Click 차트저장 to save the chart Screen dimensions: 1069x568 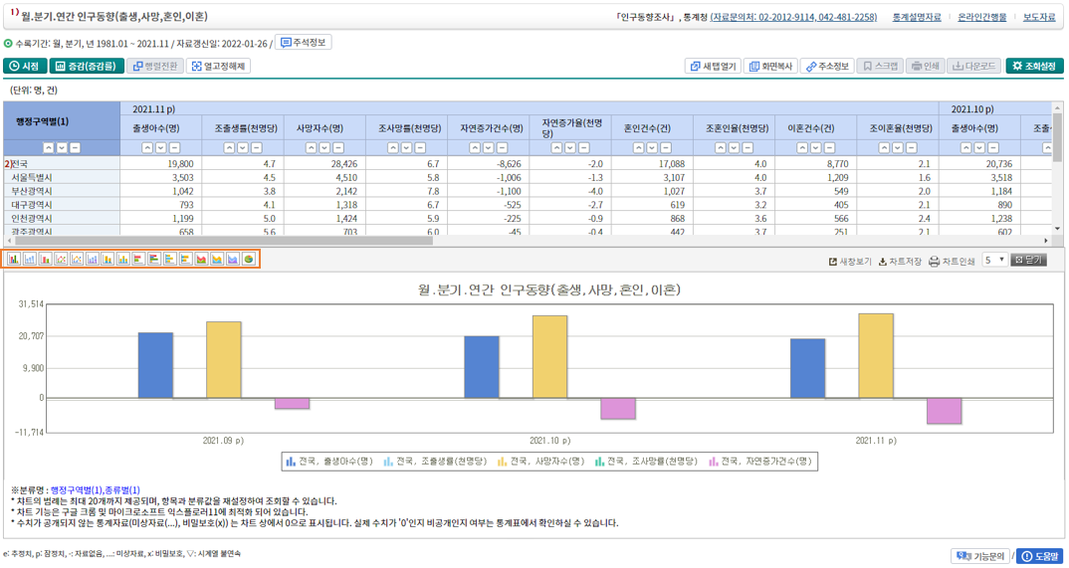(900, 262)
